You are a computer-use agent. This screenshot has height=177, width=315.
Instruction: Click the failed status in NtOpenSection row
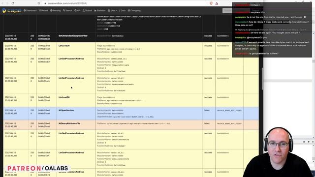[x=207, y=110]
